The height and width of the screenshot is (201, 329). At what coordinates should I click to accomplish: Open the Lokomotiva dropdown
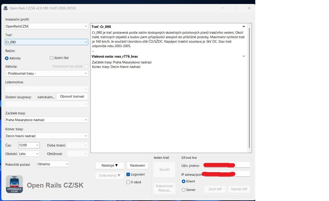tap(47, 89)
